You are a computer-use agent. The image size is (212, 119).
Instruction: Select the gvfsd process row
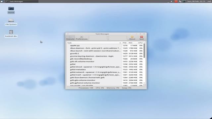tap(105, 64)
